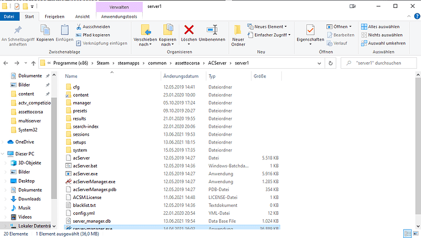Click the server1 search field
This screenshot has height=238, width=421.
(378, 63)
